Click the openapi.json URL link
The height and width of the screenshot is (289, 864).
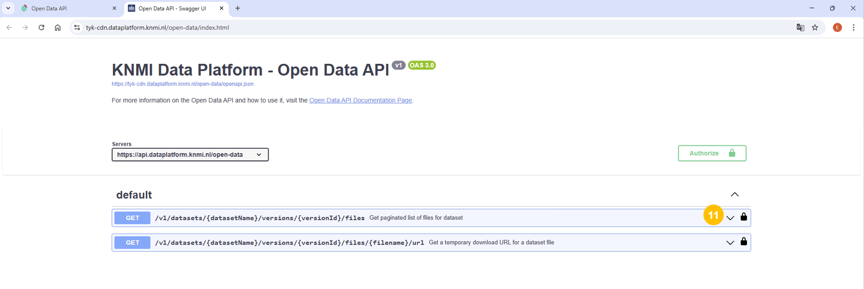(183, 84)
